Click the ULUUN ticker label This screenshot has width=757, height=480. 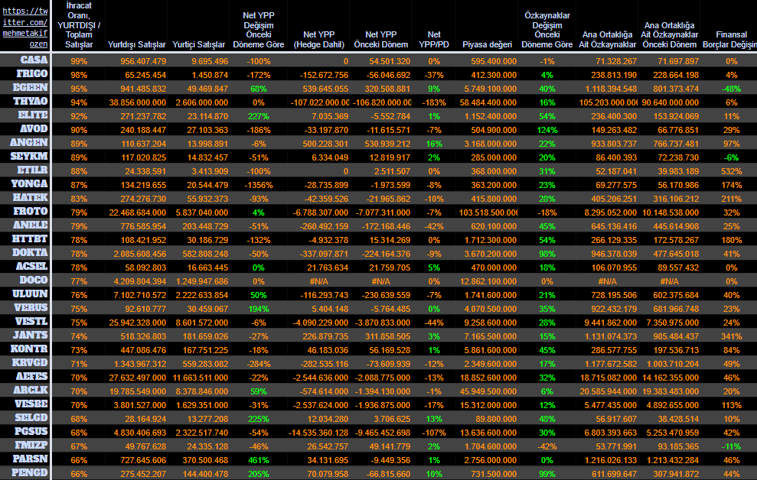point(30,294)
